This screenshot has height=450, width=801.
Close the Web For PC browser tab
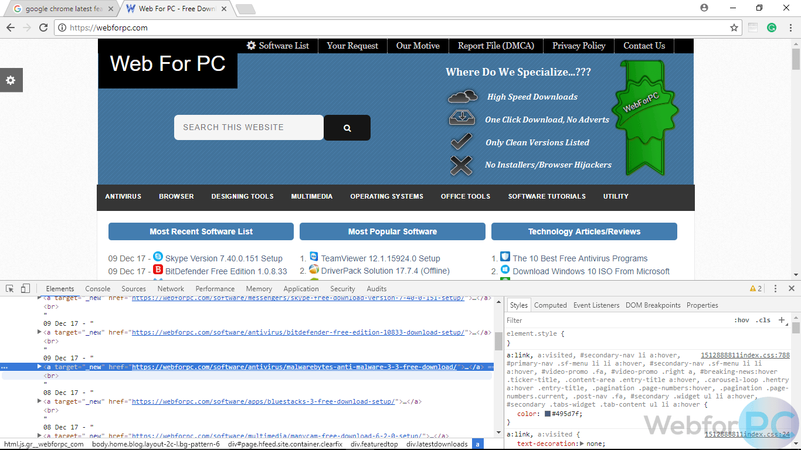[223, 9]
